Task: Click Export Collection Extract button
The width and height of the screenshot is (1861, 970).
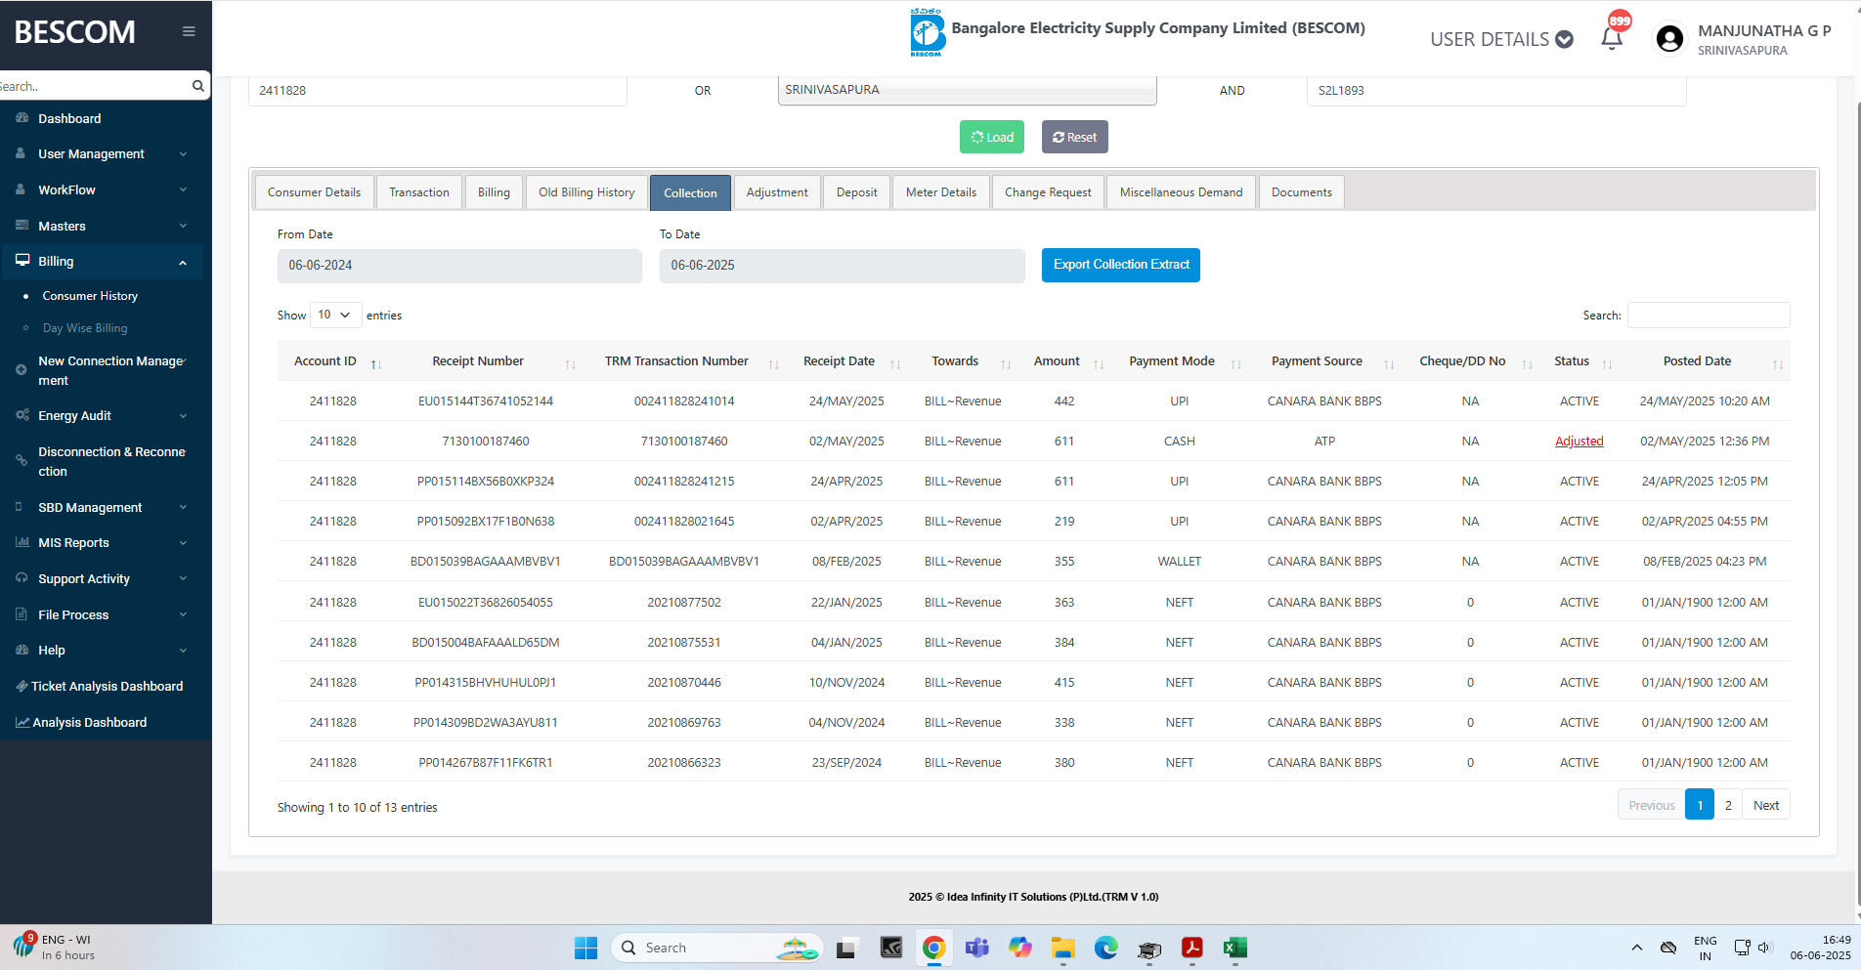Action: pyautogui.click(x=1120, y=265)
